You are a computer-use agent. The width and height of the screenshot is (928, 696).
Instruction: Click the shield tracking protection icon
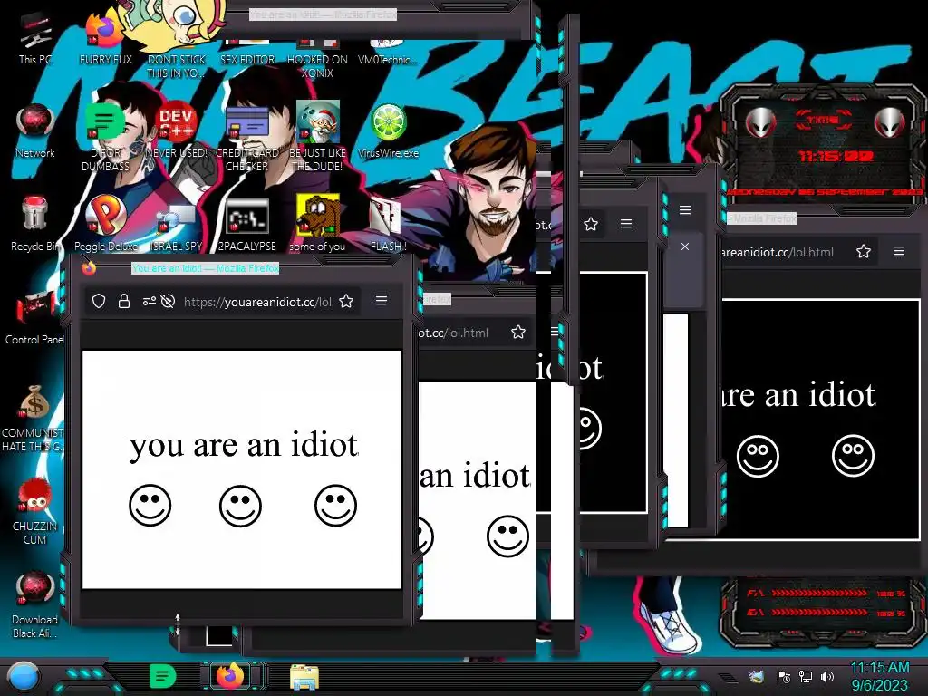pos(99,301)
